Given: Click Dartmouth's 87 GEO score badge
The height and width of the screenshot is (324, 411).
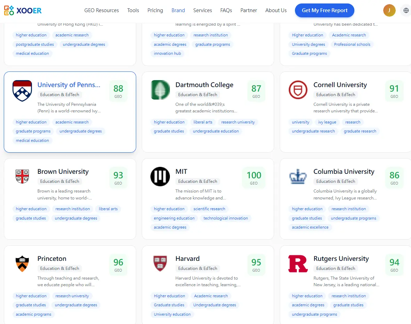Looking at the screenshot, I should pyautogui.click(x=256, y=91).
